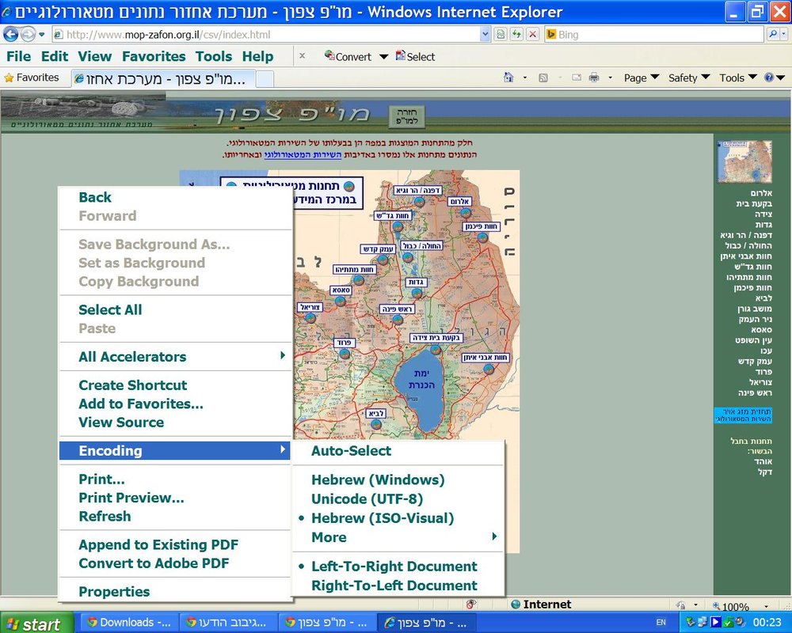This screenshot has height=633, width=792.
Task: Click the browser Forward arrow button
Action: click(28, 34)
